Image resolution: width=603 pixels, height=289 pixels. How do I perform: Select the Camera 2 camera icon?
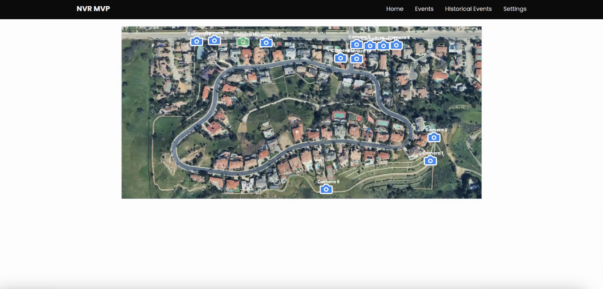434,137
